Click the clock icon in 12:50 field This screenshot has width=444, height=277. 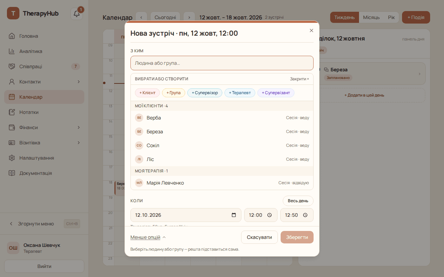(x=305, y=215)
